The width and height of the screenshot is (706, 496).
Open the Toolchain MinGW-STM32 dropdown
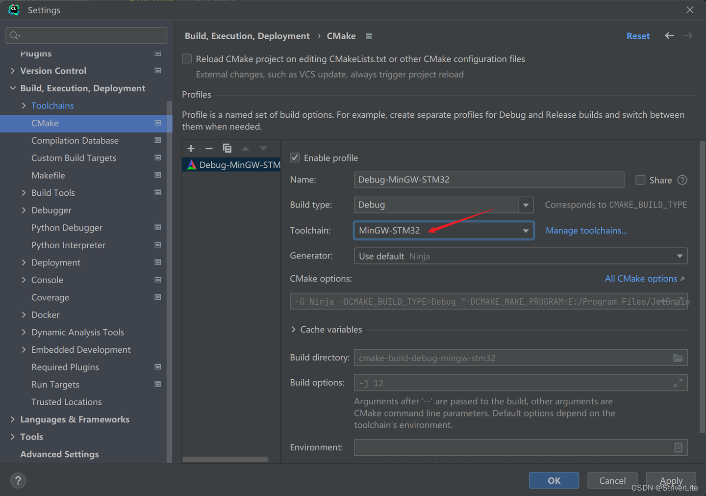444,230
